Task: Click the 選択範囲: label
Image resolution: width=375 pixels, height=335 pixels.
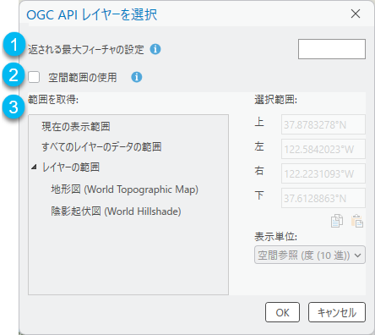Action: coord(276,100)
